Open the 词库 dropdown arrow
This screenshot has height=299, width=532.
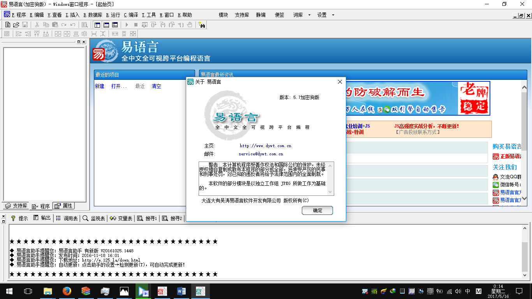click(309, 15)
